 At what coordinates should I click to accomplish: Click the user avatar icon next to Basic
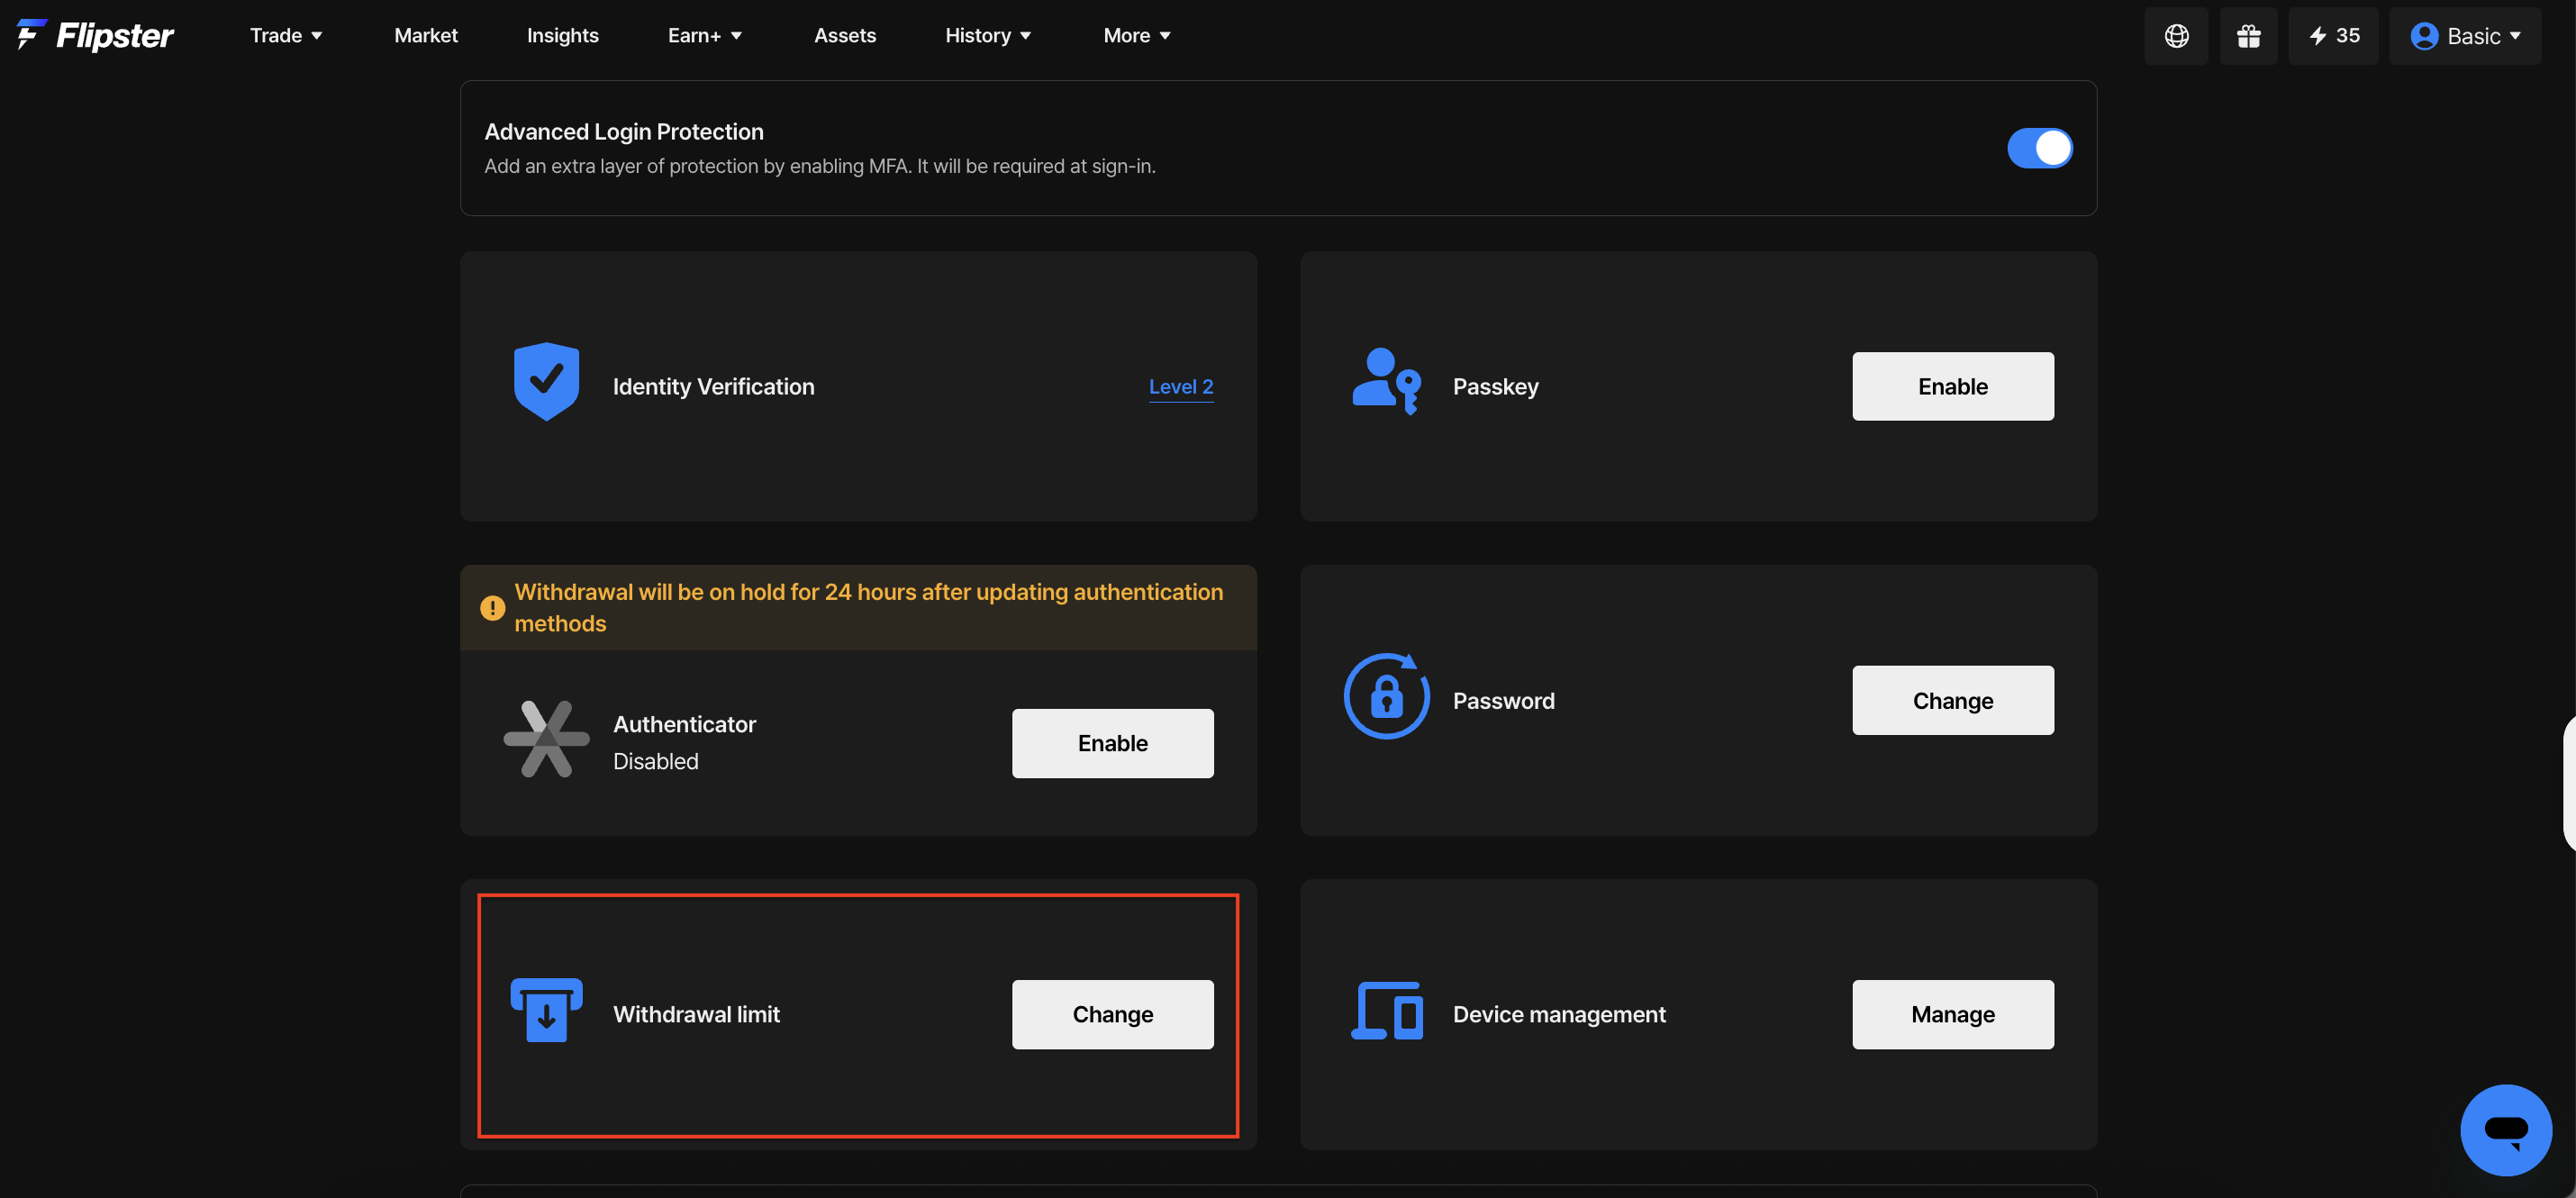2423,36
